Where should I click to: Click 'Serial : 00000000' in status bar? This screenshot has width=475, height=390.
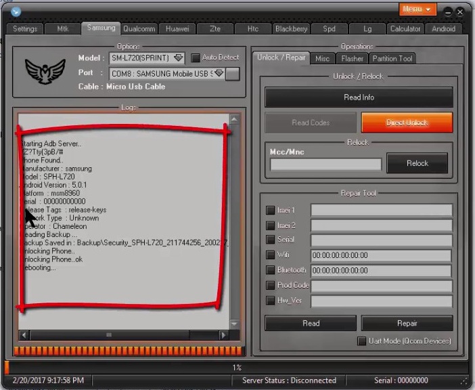(x=401, y=381)
